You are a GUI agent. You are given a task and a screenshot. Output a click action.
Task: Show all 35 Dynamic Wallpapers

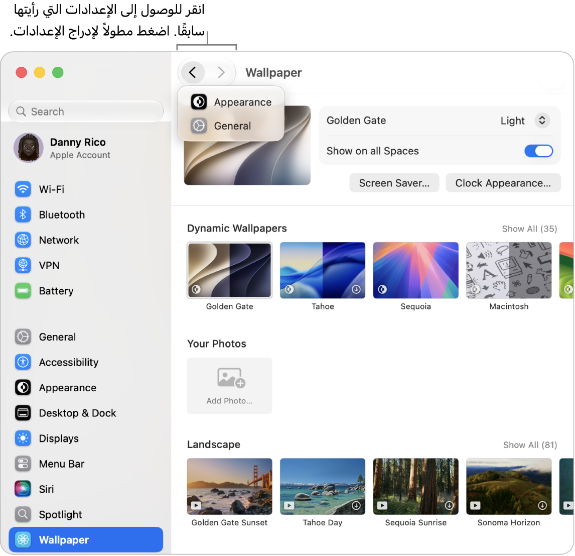pyautogui.click(x=529, y=229)
